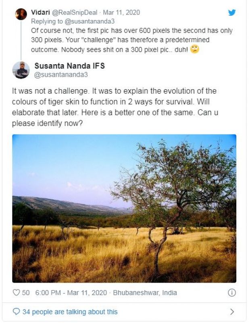Screen dimensions: 252x323
Task: Open Vidari's profile avatar
Action: (x=21, y=14)
